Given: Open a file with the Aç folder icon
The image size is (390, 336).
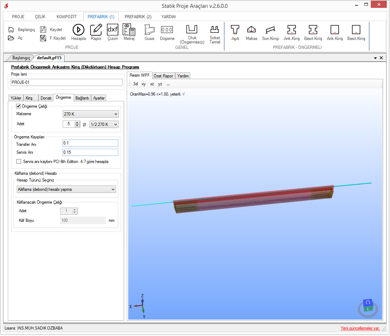Looking at the screenshot, I should (x=11, y=38).
